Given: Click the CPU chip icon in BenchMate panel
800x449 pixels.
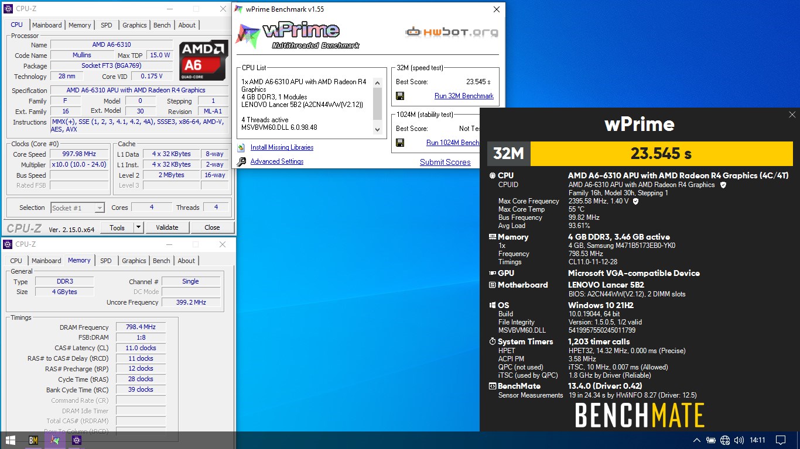Looking at the screenshot, I should 492,175.
